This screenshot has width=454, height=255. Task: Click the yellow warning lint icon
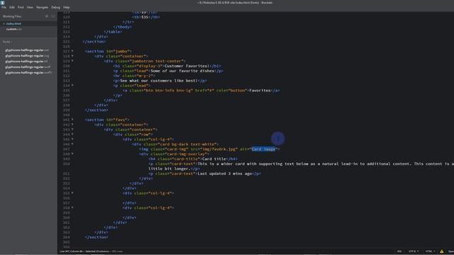(442, 251)
